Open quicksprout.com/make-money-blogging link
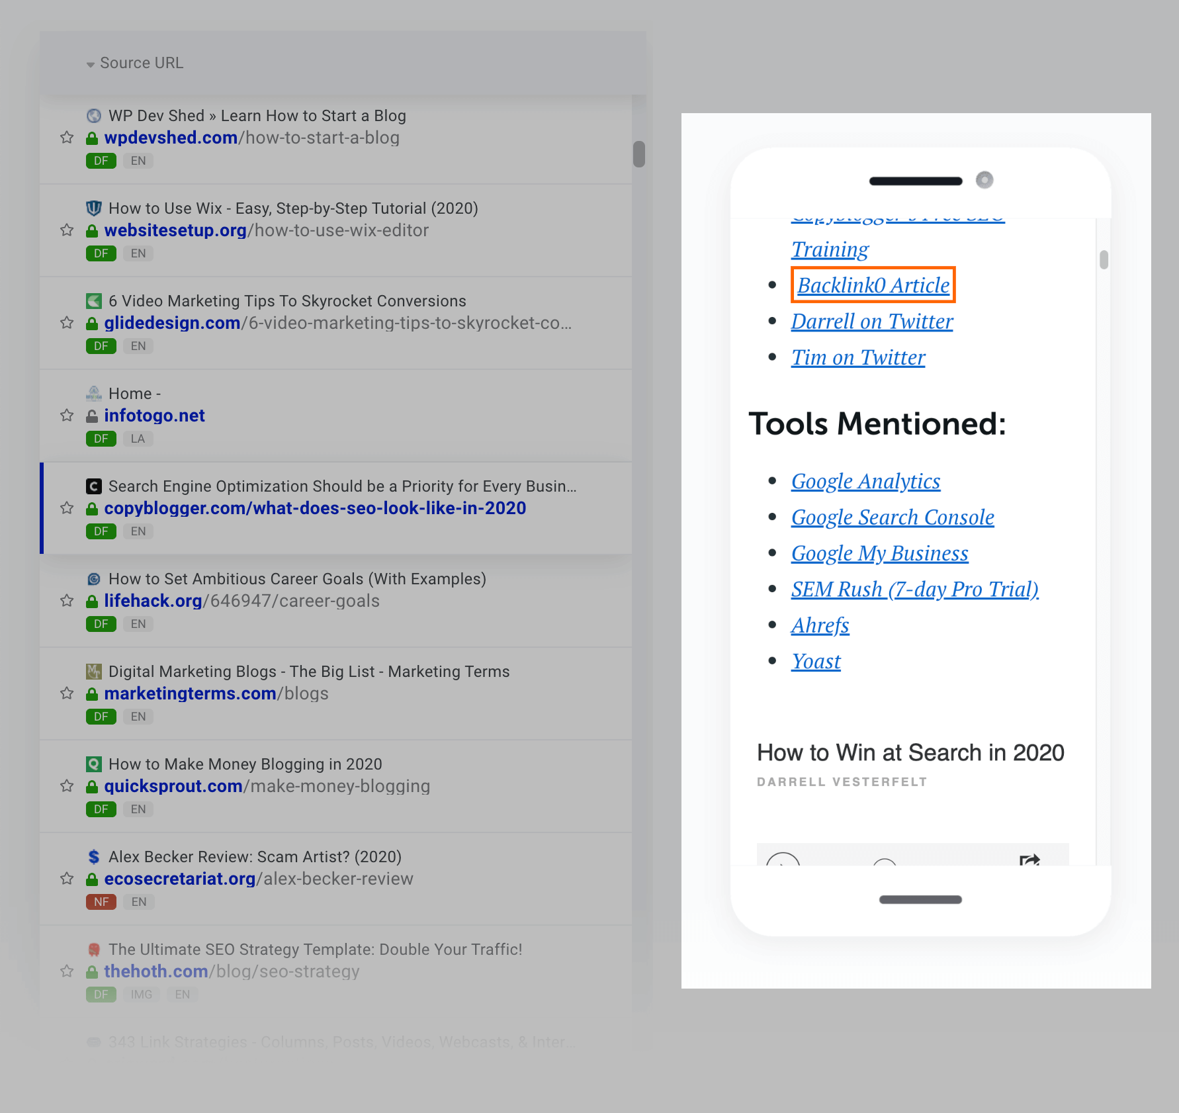1179x1113 pixels. (267, 786)
